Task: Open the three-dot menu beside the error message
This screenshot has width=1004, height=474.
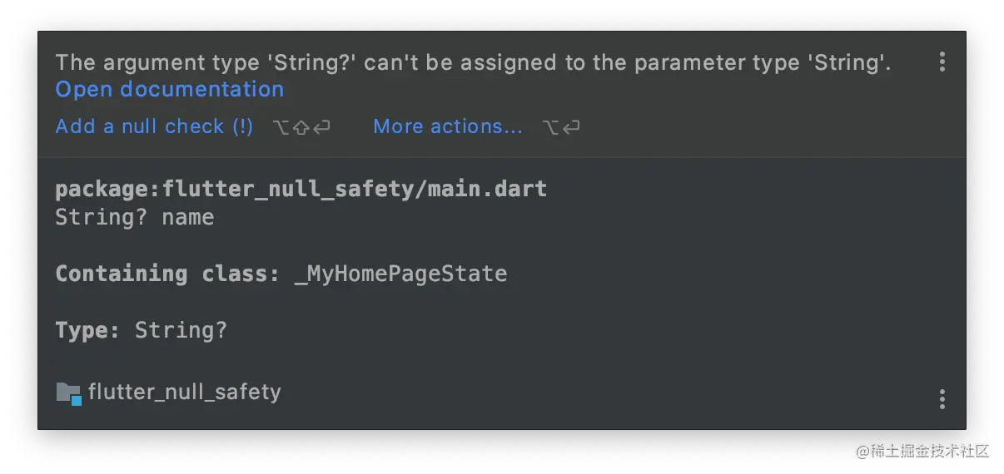Action: coord(942,62)
